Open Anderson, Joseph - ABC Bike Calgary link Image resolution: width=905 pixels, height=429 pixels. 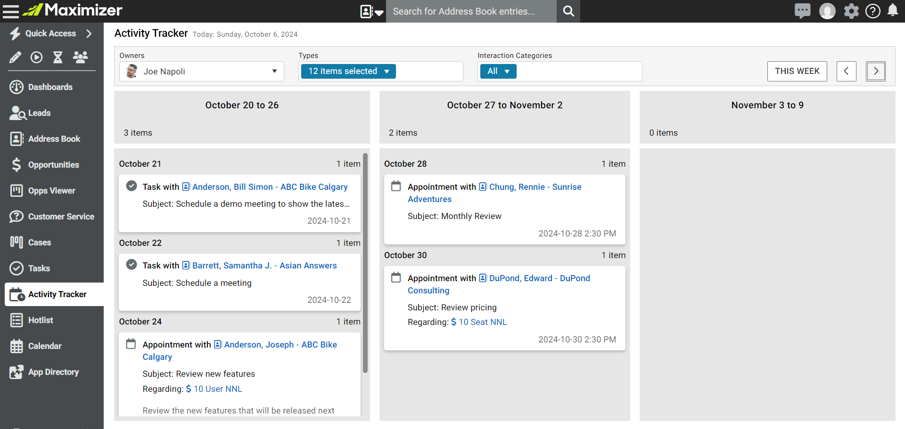click(x=280, y=345)
